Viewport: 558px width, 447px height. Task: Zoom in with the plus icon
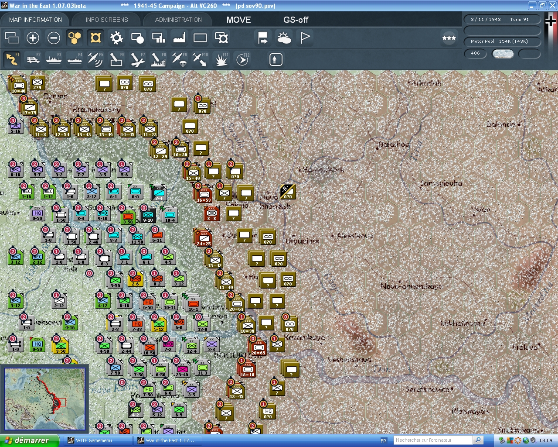pos(33,38)
